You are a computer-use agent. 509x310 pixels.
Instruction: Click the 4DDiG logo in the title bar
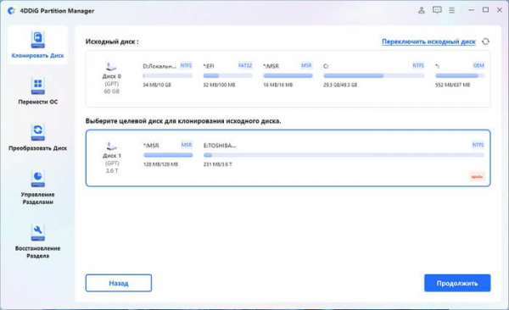click(12, 11)
